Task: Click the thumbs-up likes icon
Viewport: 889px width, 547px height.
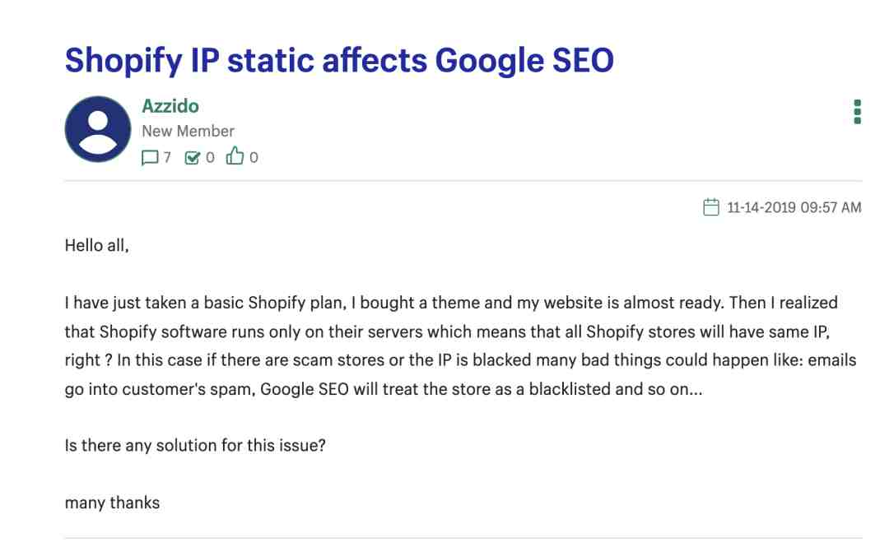Action: [x=235, y=156]
